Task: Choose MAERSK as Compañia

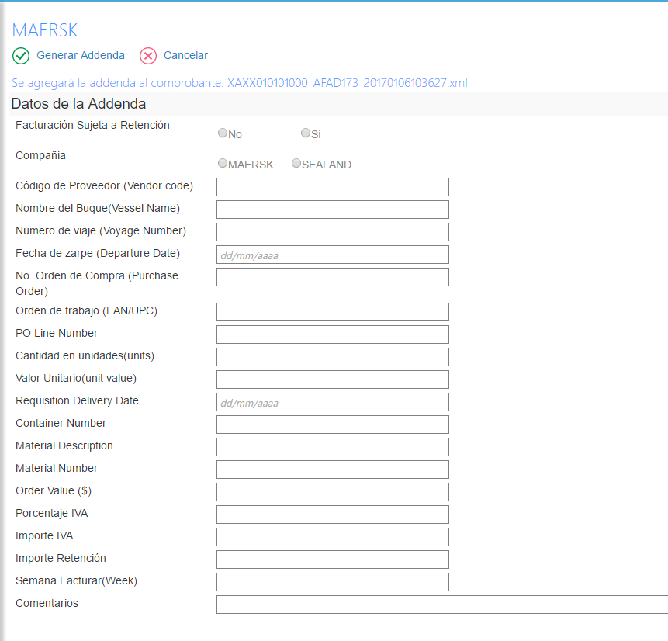Action: pos(223,163)
